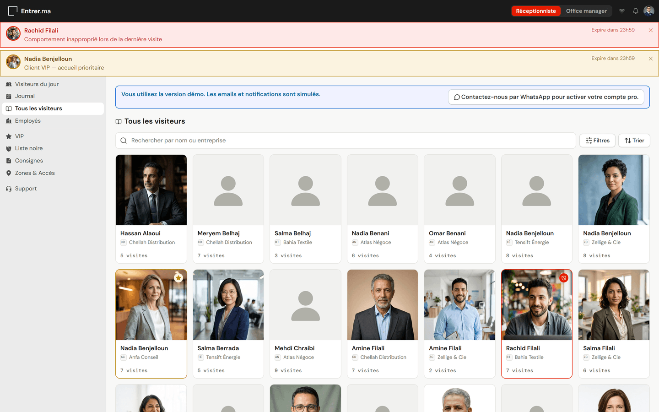Open Nadia Benjelloun card from Tensift Énergie
The width and height of the screenshot is (659, 412).
tap(537, 209)
